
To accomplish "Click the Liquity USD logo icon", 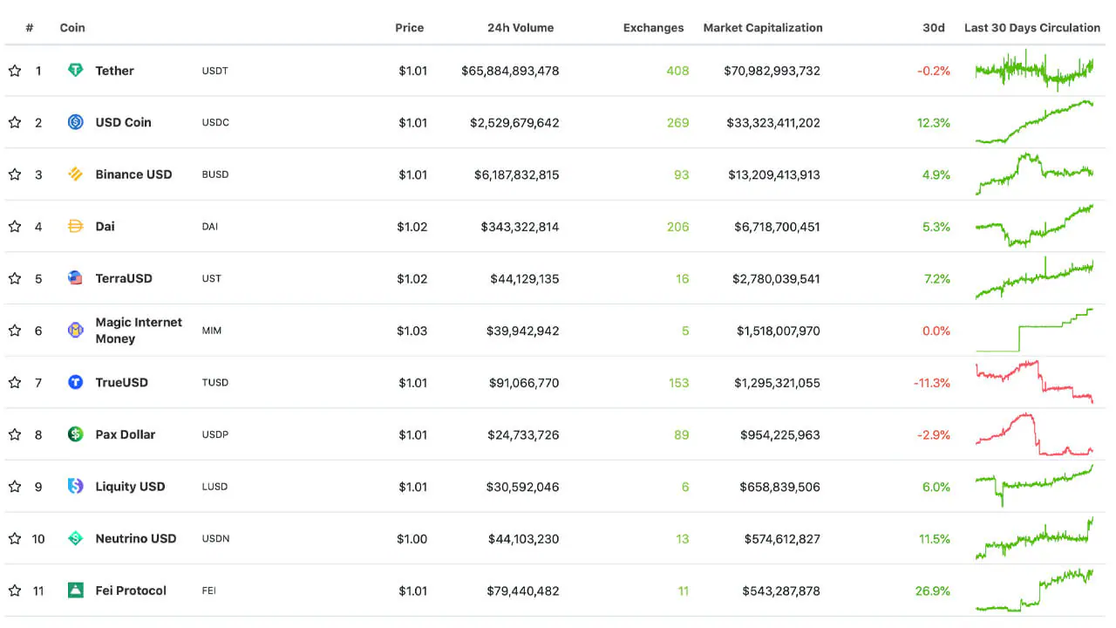I will point(76,486).
